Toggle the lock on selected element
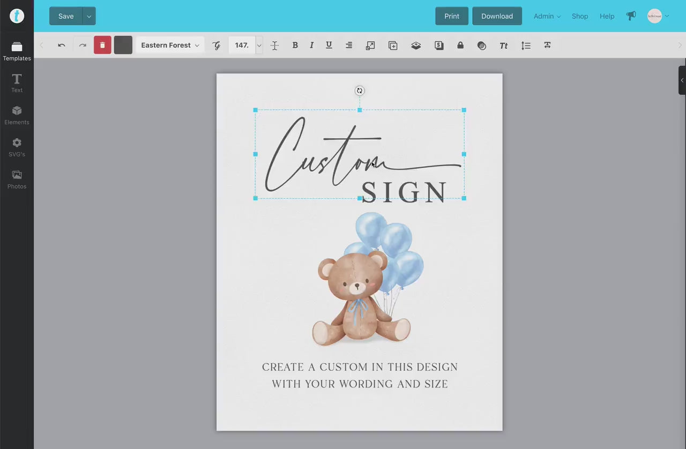This screenshot has height=449, width=686. (460, 46)
